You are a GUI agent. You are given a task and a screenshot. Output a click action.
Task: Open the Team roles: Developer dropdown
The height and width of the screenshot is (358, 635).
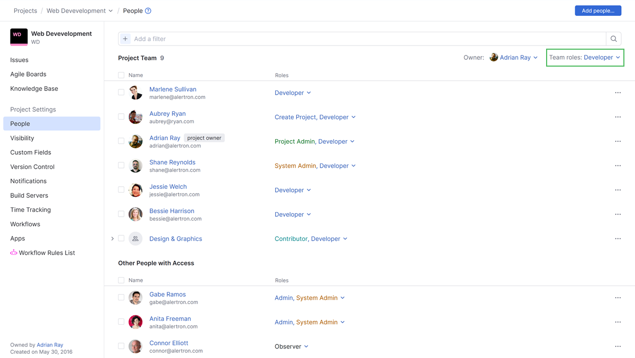coord(585,57)
